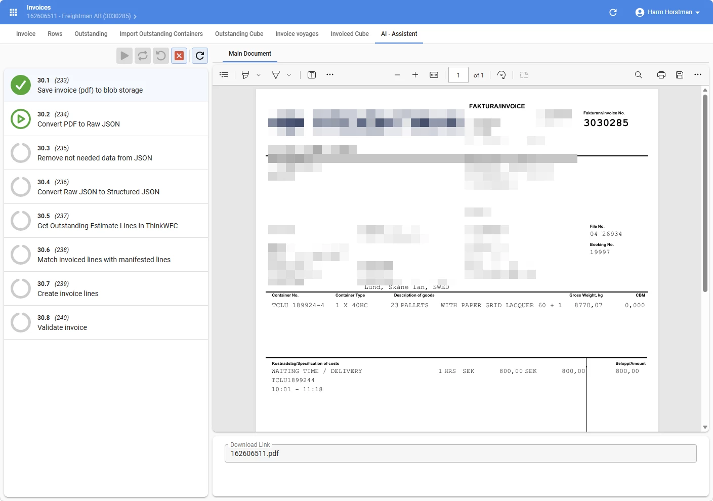Click the fit to width icon
Screen dimensions: 713x501
(x=434, y=75)
